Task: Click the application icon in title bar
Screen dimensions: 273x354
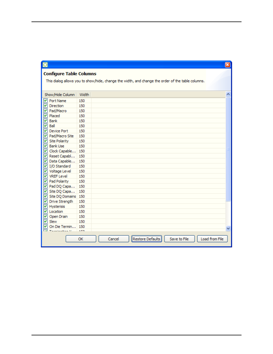Action: [45, 65]
